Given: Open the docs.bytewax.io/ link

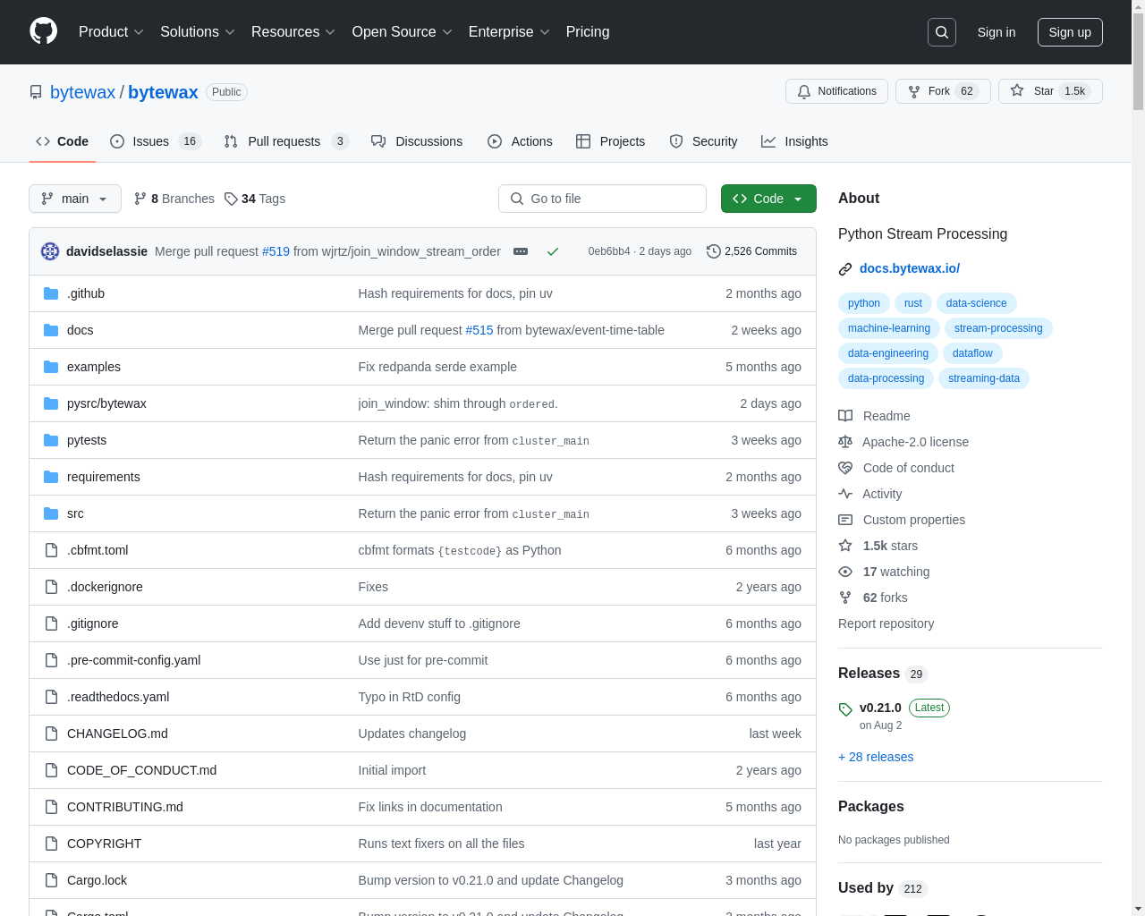Looking at the screenshot, I should [x=910, y=268].
